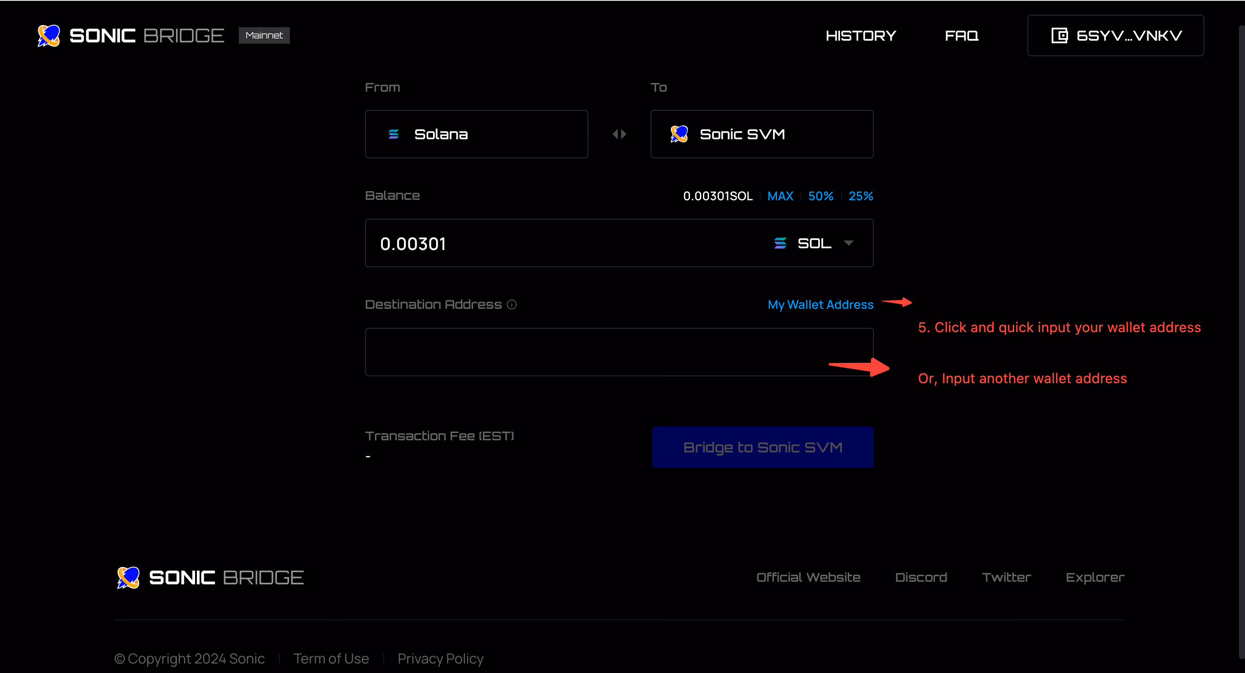Screen dimensions: 1245x673
Task: Click the Sonic rocket logo in footer
Action: click(128, 577)
